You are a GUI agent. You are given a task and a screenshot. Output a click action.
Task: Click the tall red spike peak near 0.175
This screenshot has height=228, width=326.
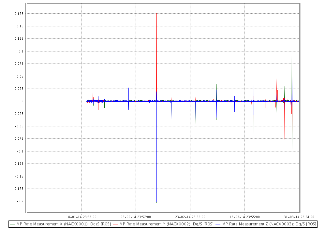[156, 13]
